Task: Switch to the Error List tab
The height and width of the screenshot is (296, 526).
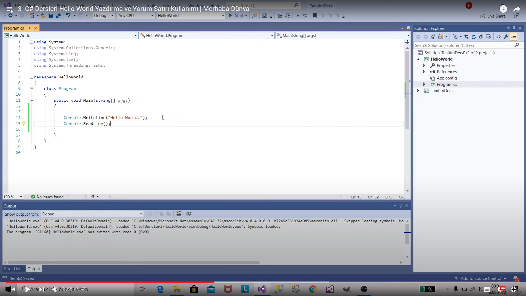Action: click(x=13, y=269)
